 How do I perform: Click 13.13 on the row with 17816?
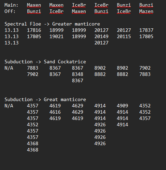pyautogui.click(x=12, y=30)
